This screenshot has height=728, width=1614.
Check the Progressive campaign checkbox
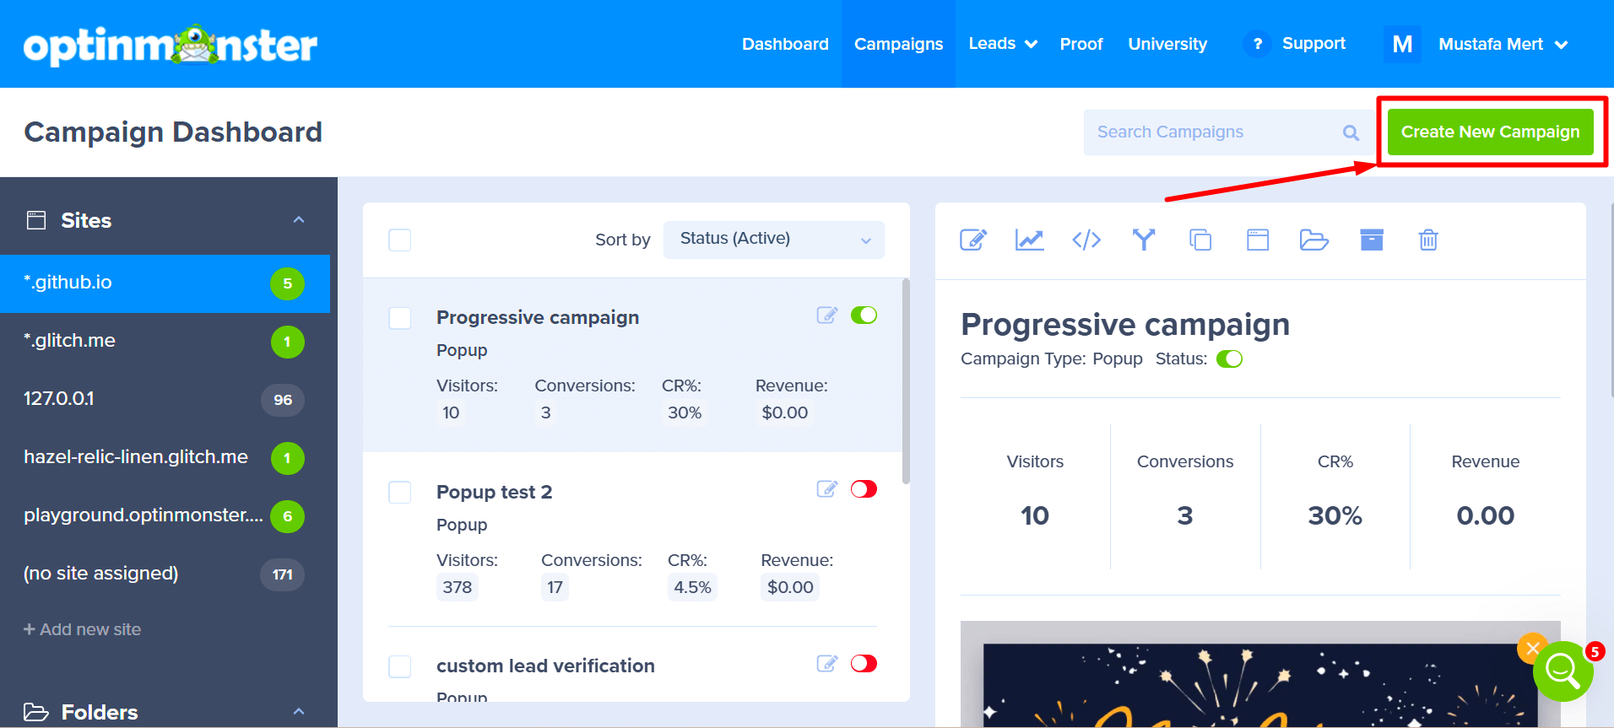(x=400, y=318)
